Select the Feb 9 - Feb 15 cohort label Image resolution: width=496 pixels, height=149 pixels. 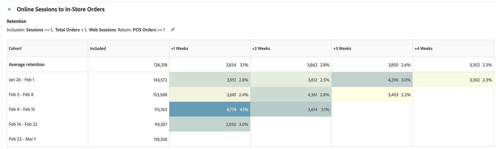(22, 109)
